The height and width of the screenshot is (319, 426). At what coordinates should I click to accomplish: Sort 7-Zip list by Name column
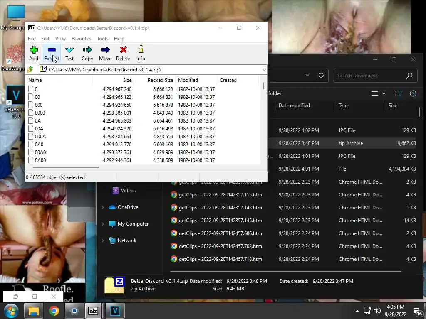59,80
